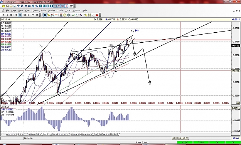Click the yellow clock icon
Image resolution: width=241 pixels, height=145 pixels.
[x=64, y=15]
